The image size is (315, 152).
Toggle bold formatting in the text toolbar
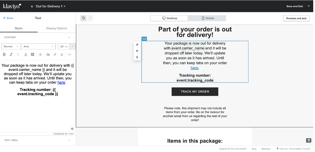[4, 54]
